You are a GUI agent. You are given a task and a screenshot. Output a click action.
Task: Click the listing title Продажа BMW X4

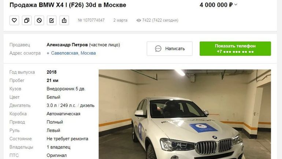[68, 5]
